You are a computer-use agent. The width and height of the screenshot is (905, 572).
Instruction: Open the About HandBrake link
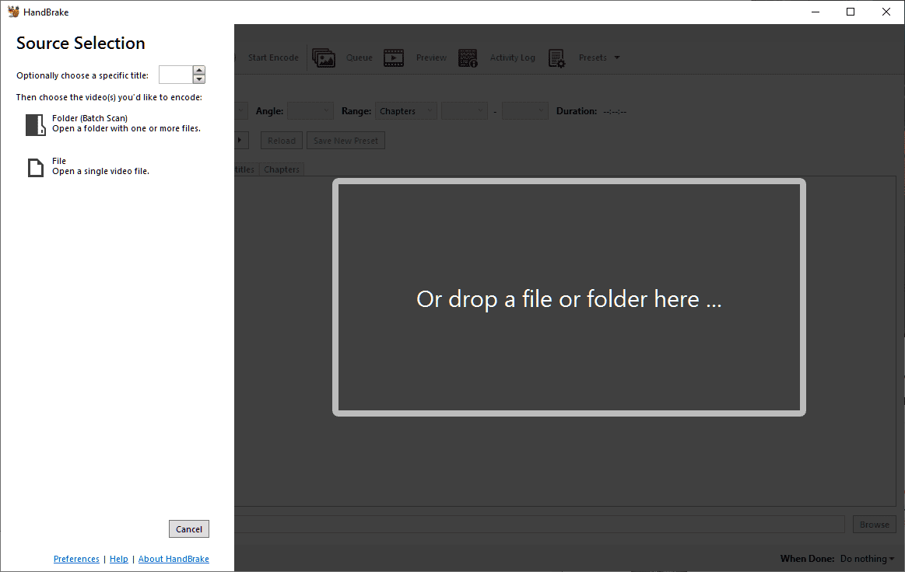tap(173, 558)
